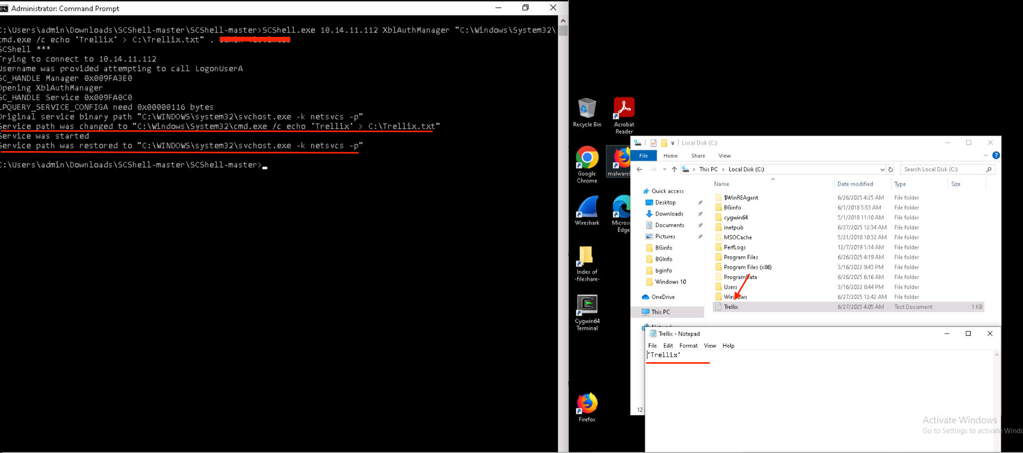
Task: Click the search magnifier icon in Explorer
Action: (x=989, y=170)
